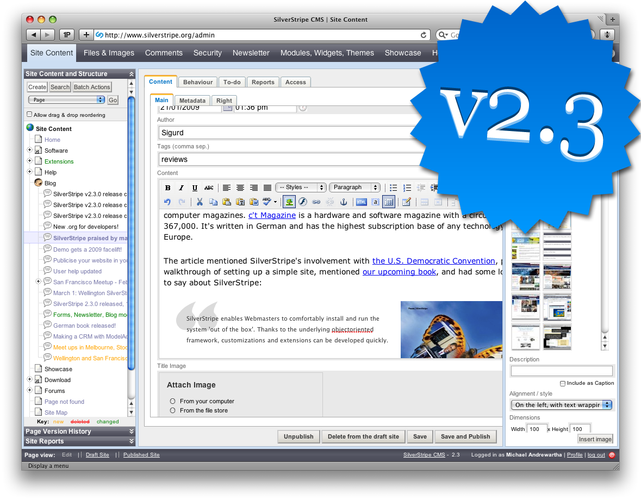
Task: Open the Files & Images section
Action: tap(109, 53)
